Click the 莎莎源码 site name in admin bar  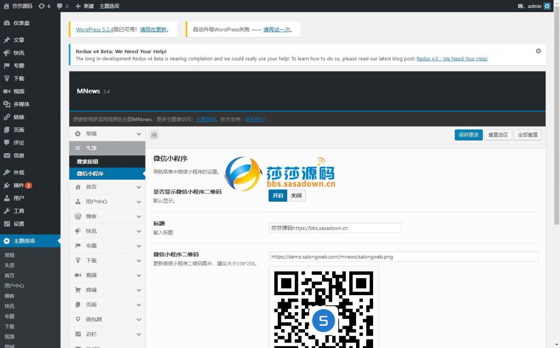point(22,6)
